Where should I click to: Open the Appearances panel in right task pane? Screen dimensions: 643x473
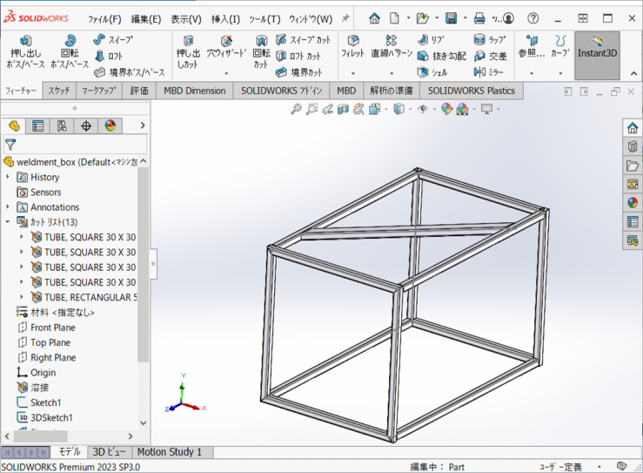(x=633, y=203)
